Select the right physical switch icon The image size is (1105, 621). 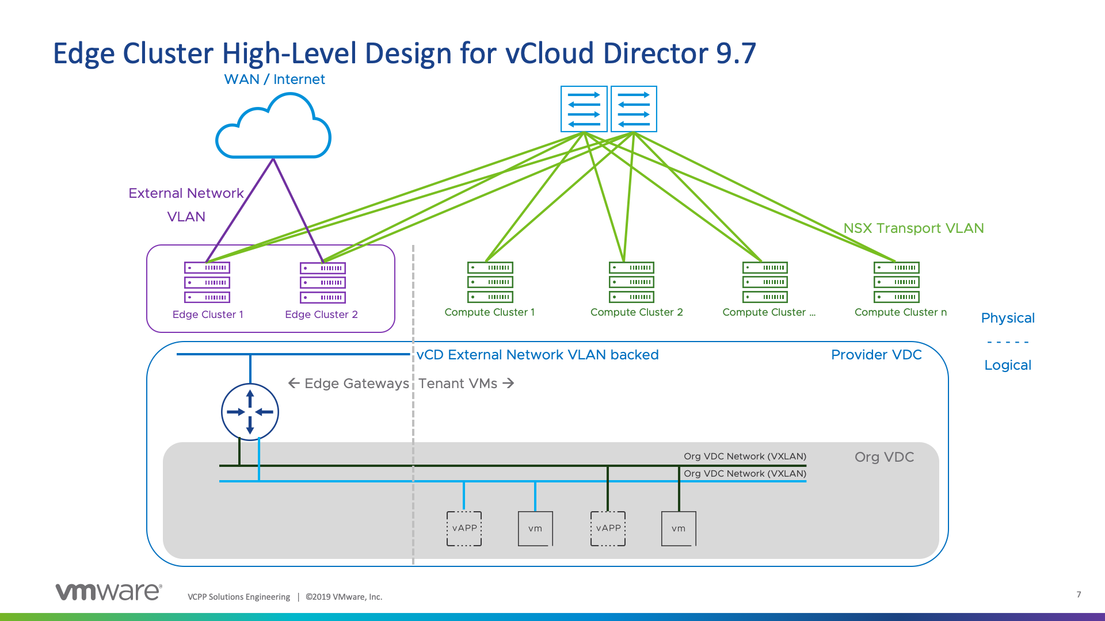click(634, 109)
